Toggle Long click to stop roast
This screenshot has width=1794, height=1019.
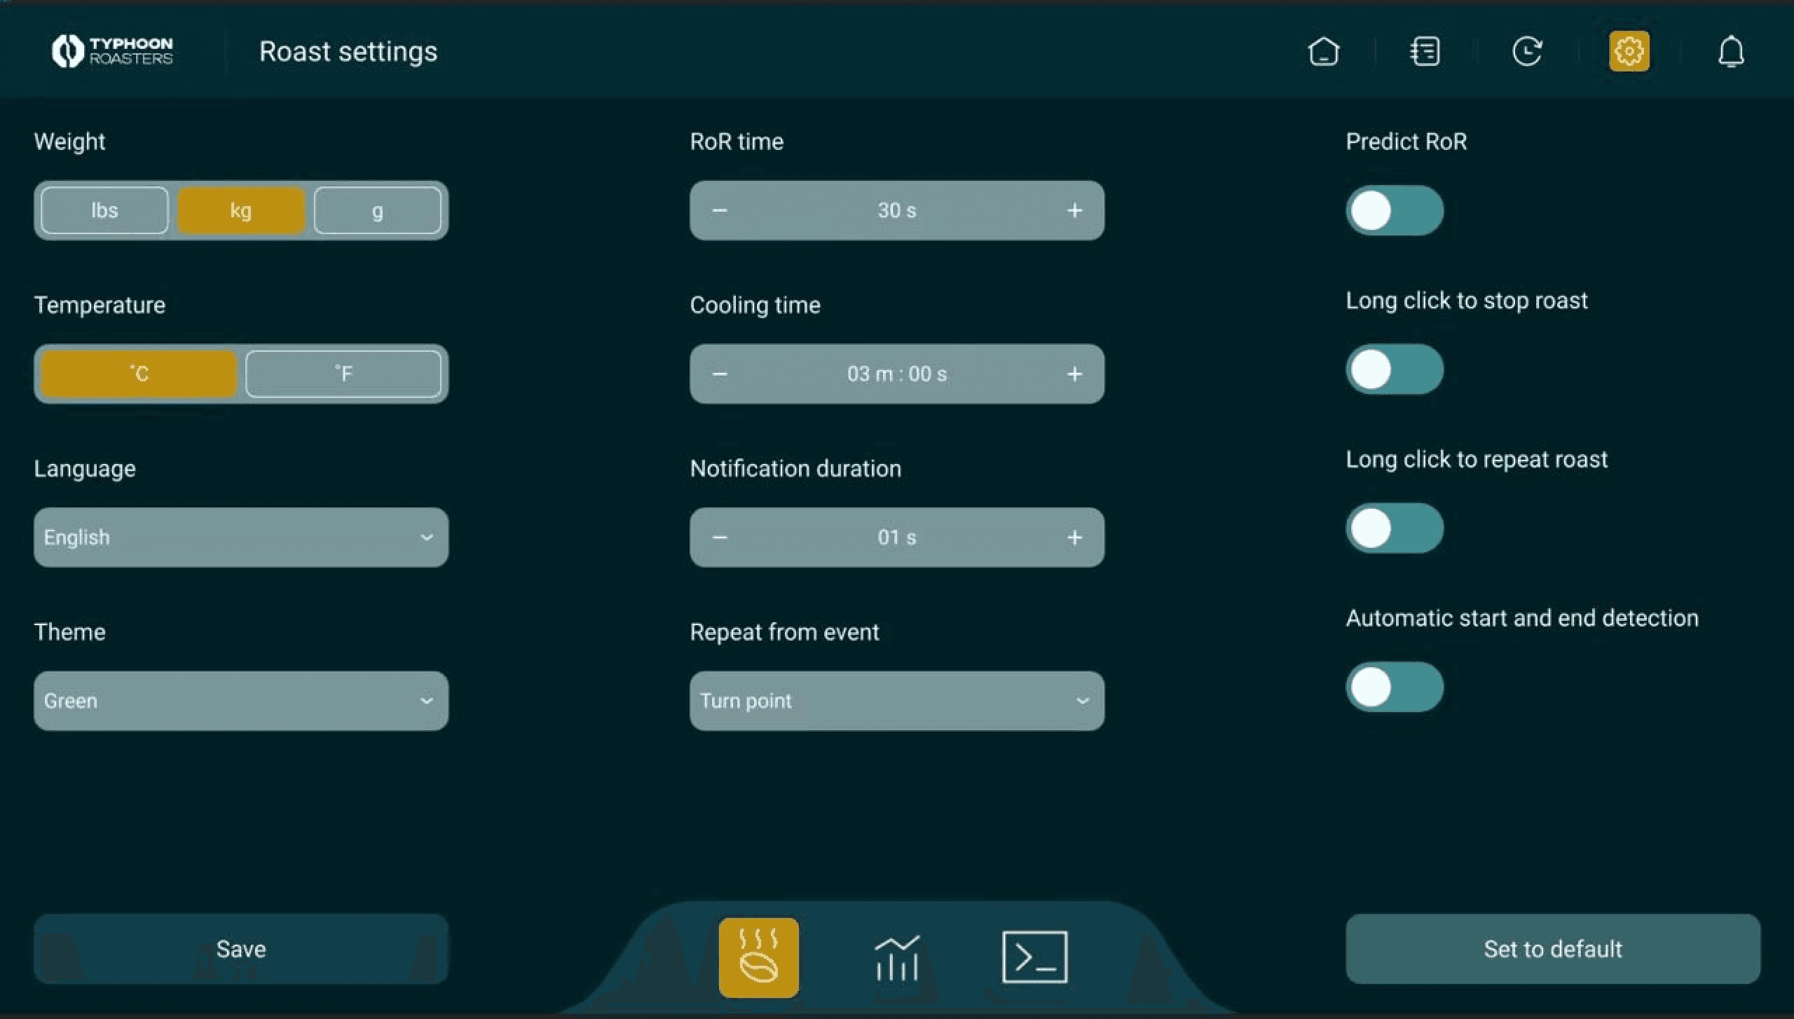click(x=1394, y=369)
